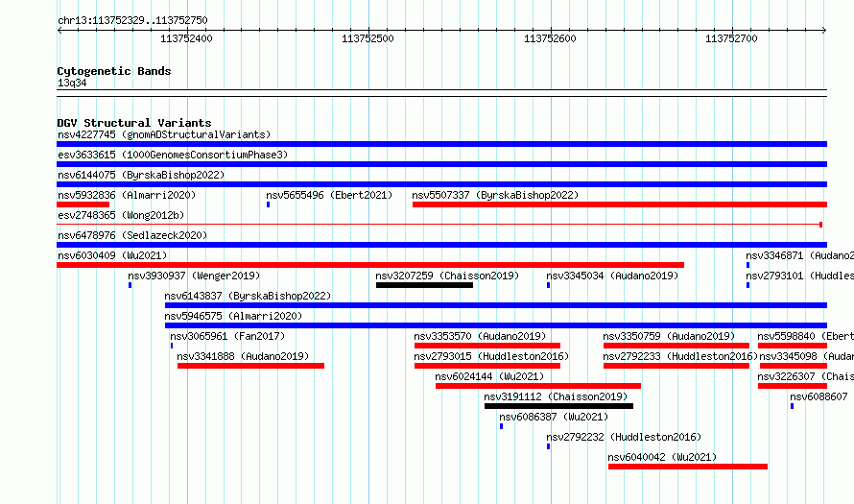Click the red endpoint of esv2748365

pos(820,225)
